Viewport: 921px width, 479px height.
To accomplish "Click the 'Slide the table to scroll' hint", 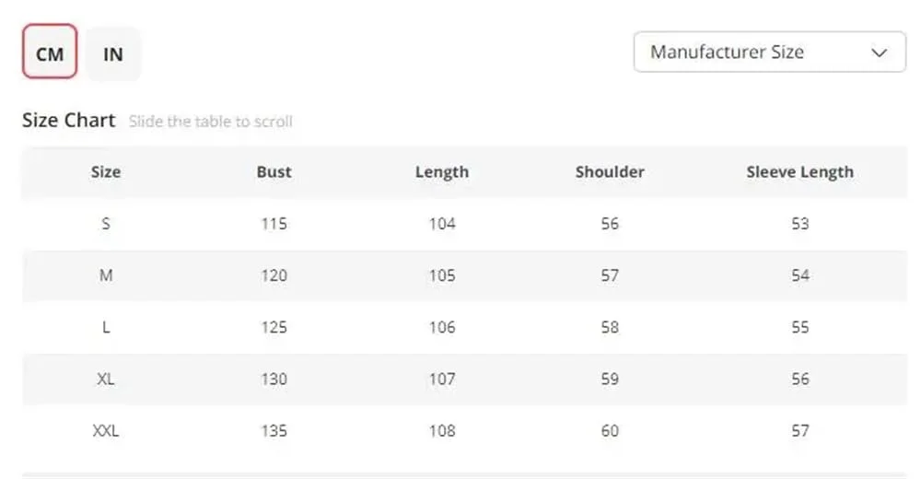I will [211, 122].
